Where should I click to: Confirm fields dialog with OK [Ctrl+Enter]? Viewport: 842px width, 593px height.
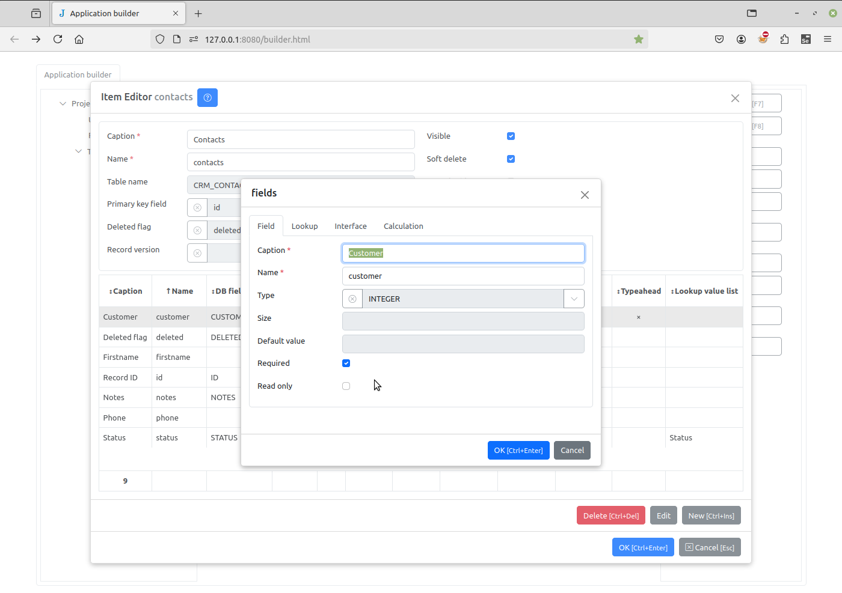(518, 451)
